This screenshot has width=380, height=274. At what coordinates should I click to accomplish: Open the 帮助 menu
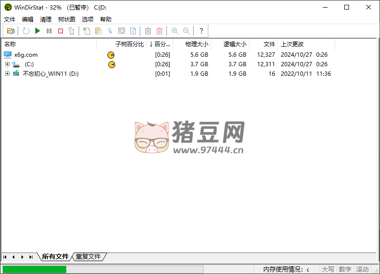pos(106,20)
